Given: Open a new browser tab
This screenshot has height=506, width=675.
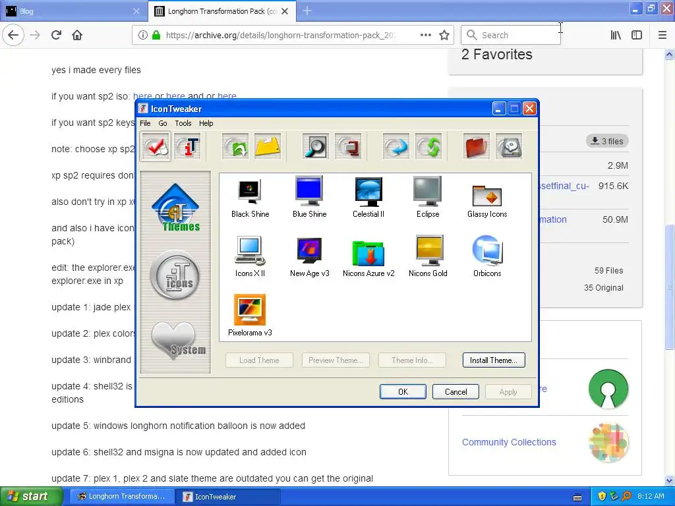Looking at the screenshot, I should [x=307, y=11].
